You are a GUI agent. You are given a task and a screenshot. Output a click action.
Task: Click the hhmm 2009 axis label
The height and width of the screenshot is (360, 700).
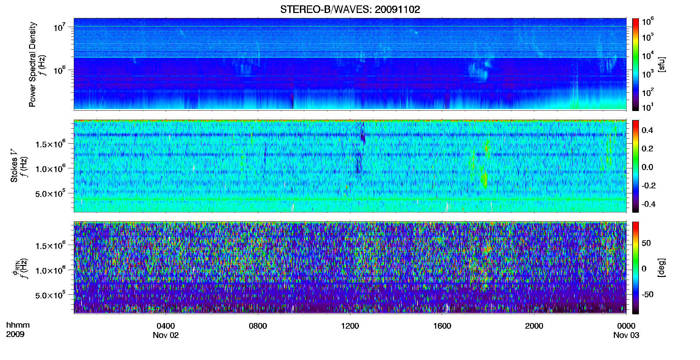18,329
